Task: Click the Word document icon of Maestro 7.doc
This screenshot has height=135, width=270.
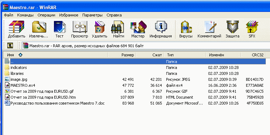Action: 7,103
